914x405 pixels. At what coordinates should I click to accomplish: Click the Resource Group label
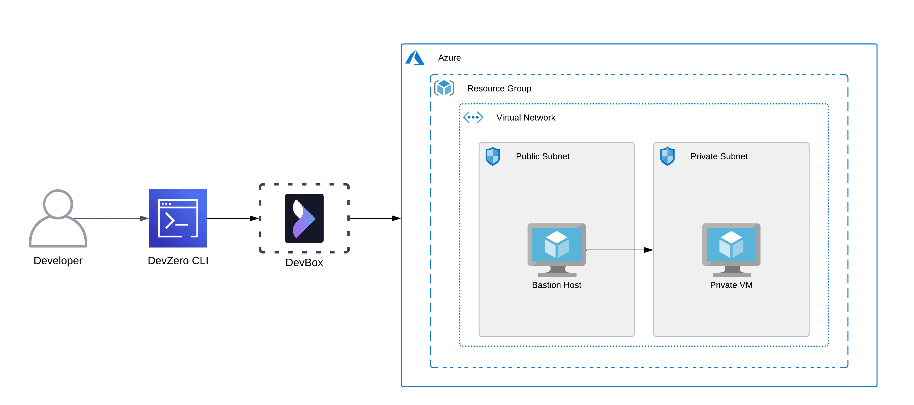(499, 88)
